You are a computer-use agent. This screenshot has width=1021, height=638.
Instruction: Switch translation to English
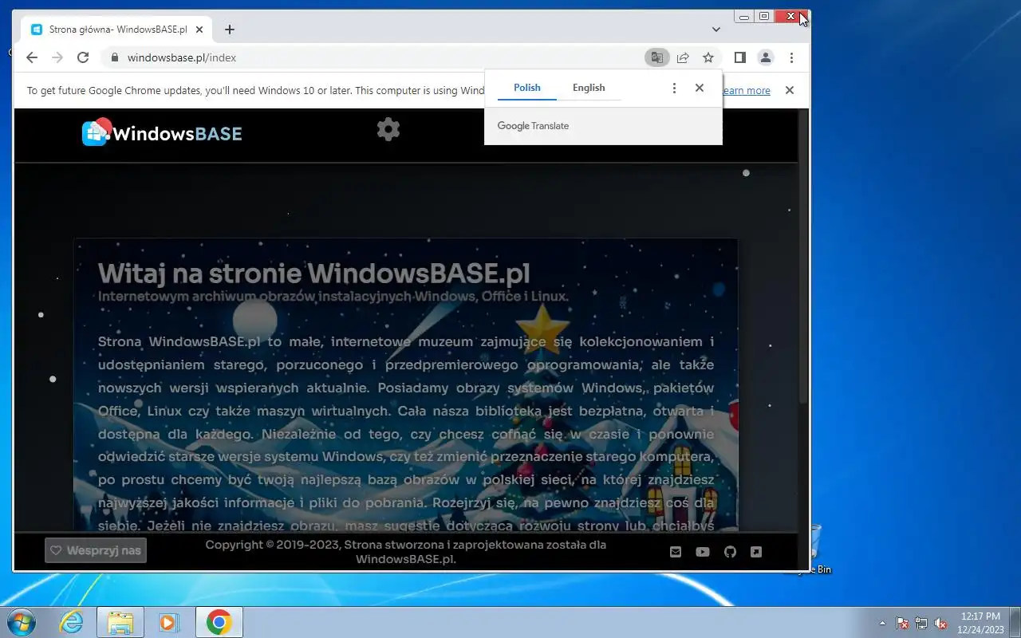point(589,88)
